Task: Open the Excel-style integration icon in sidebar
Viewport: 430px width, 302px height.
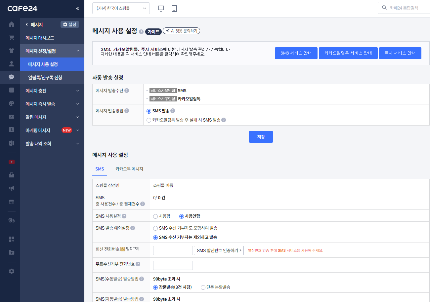Action: (12, 143)
